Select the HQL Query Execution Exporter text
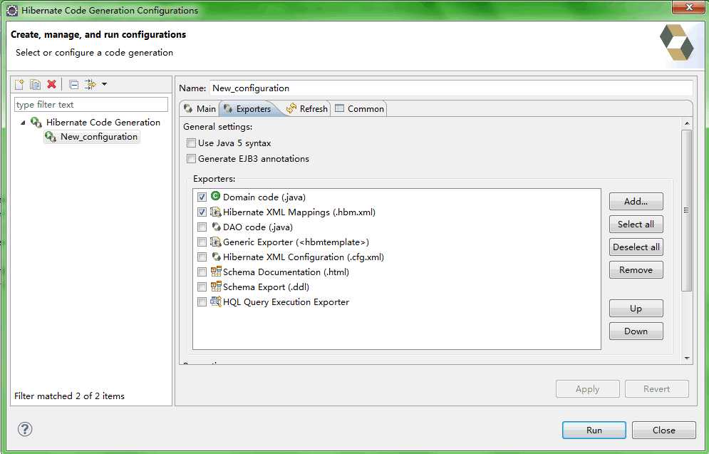Viewport: 709px width, 454px height. tap(286, 301)
